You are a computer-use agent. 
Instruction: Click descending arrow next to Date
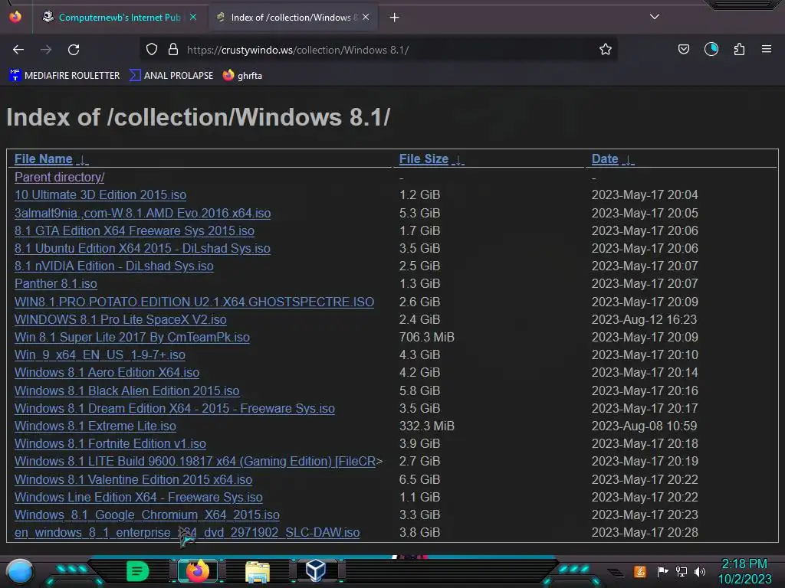point(629,160)
